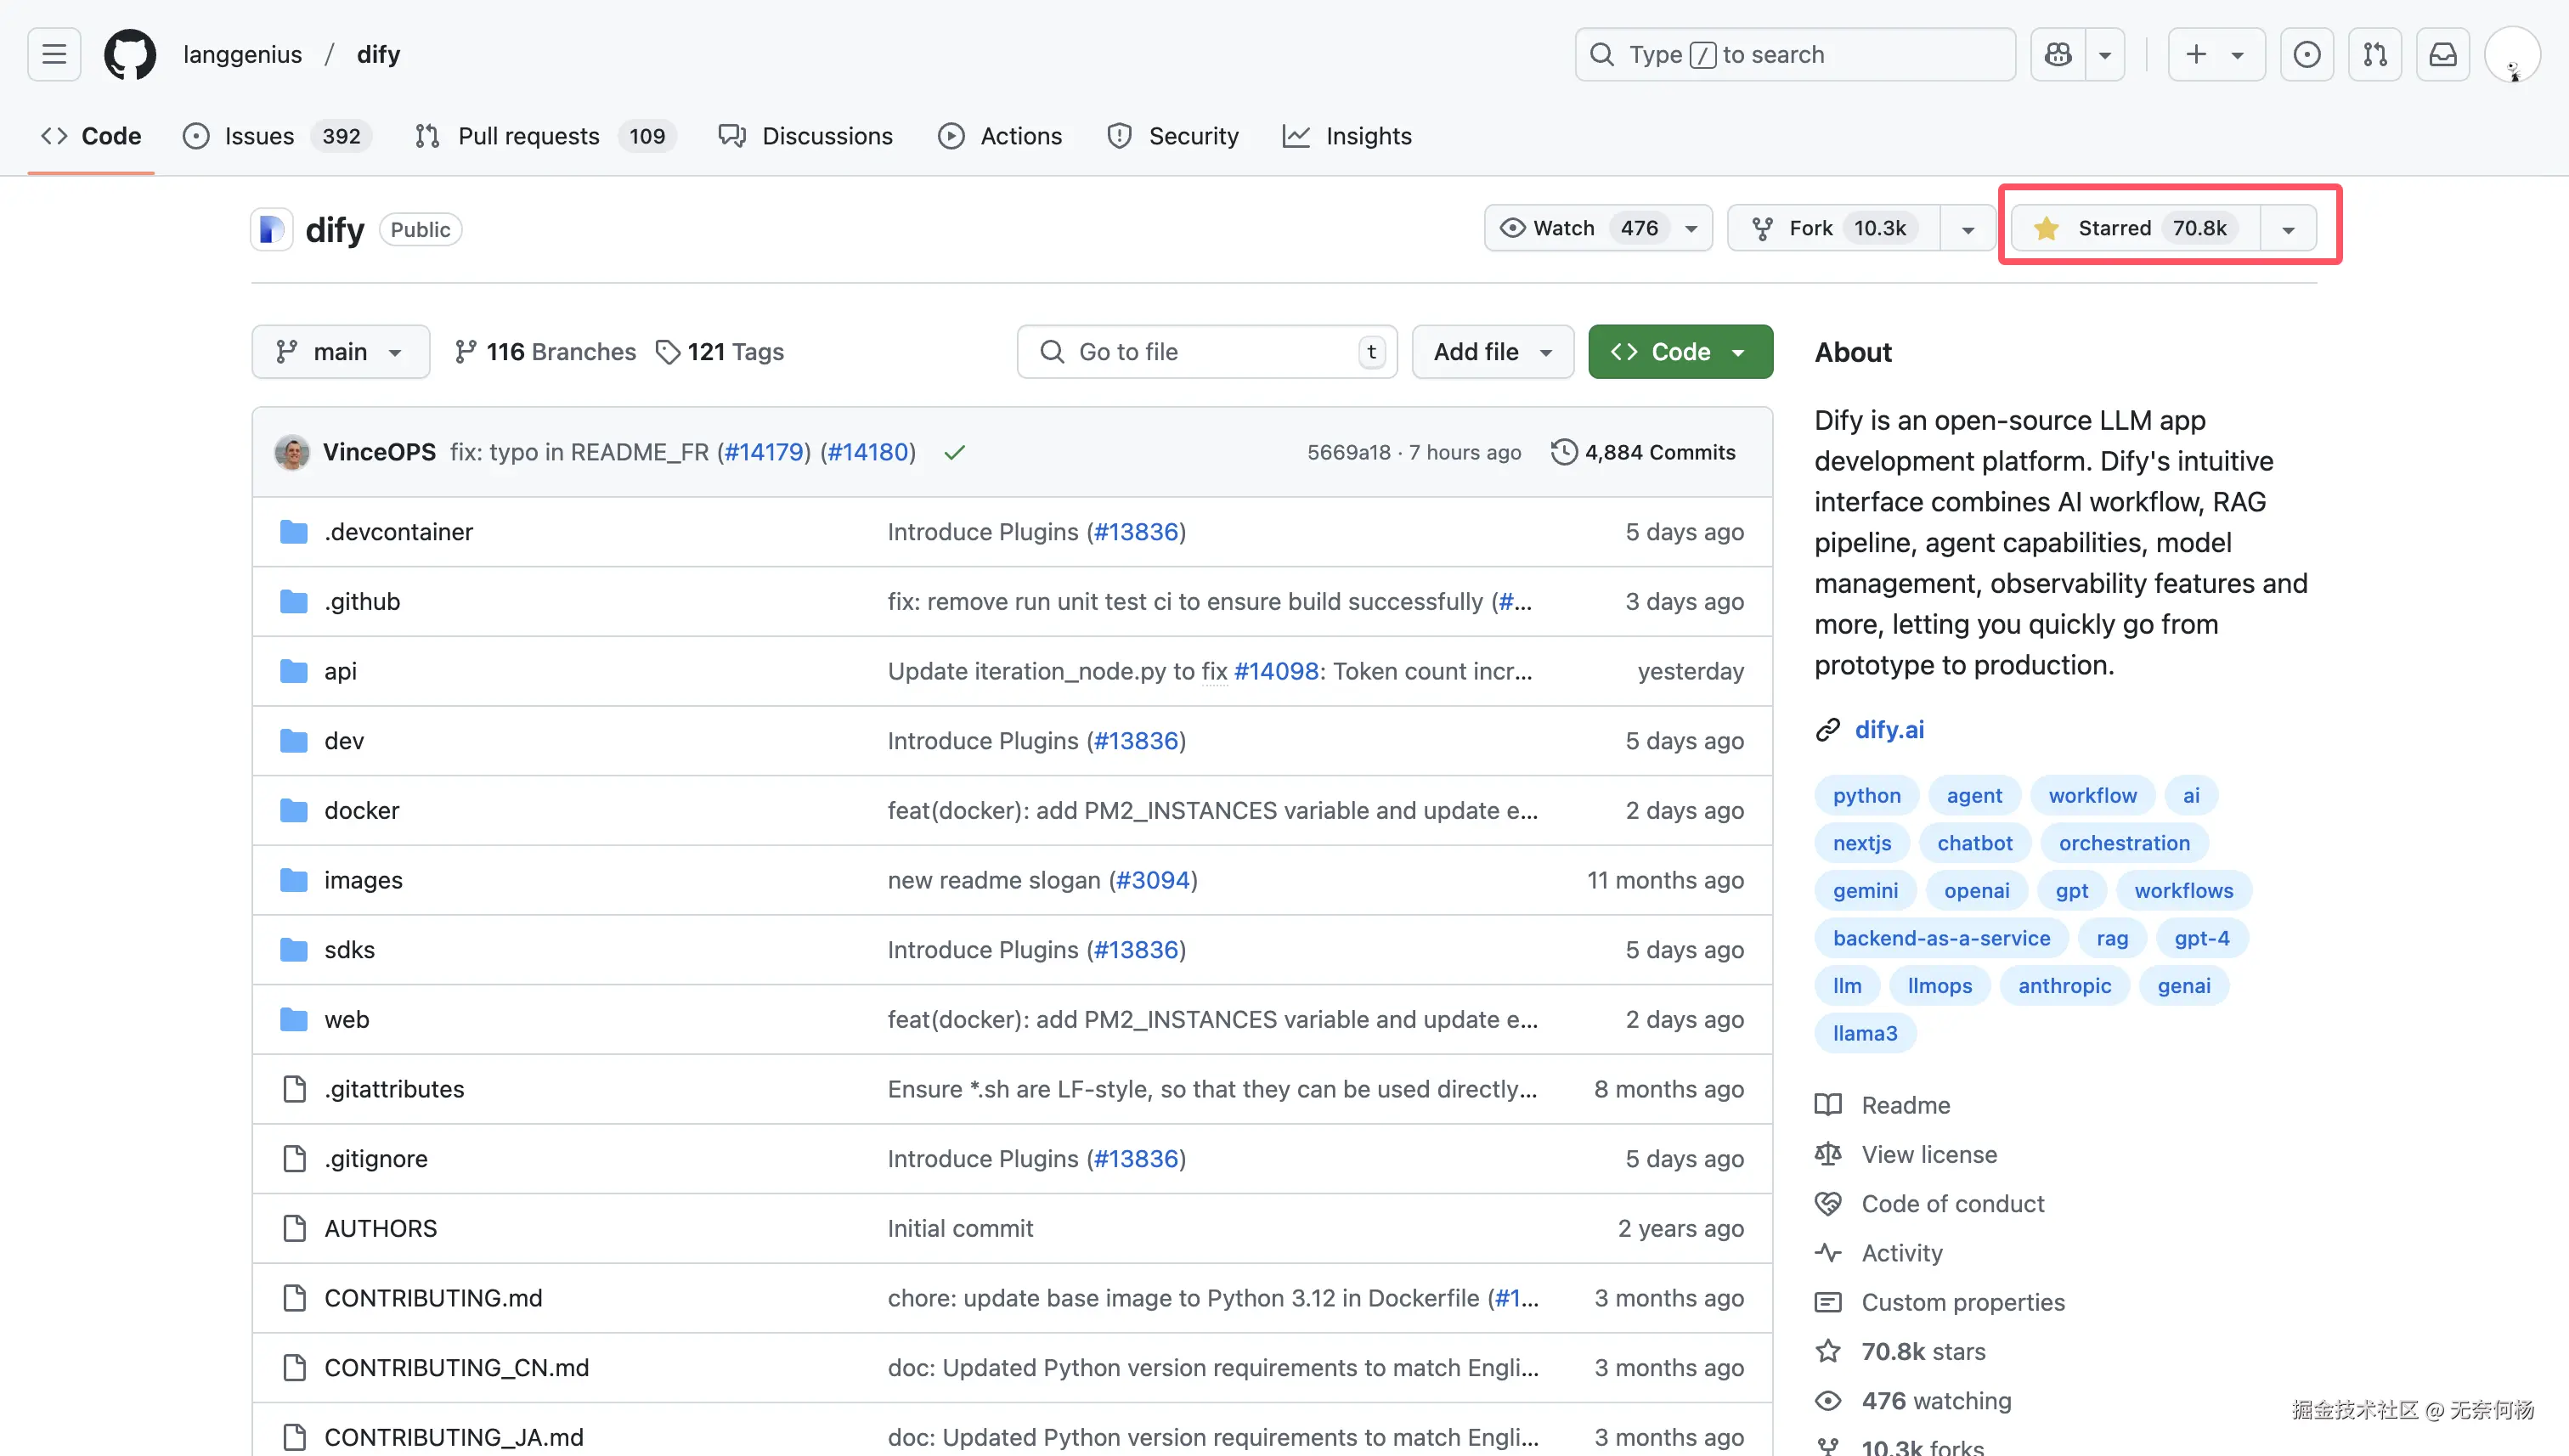2569x1456 pixels.
Task: Open the docker folder
Action: pos(361,810)
